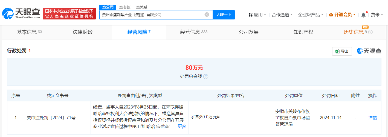Click decision number 关市监处罚〔2024〕71号

coord(51,118)
